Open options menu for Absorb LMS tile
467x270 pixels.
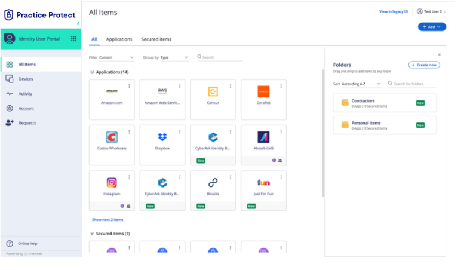point(281,132)
